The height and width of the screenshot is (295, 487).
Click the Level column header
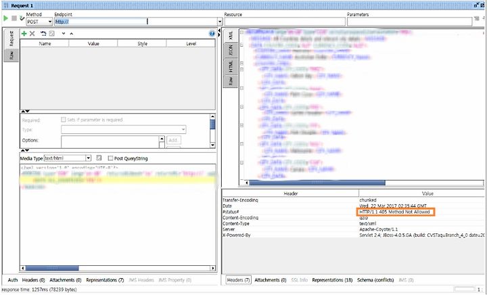click(191, 43)
